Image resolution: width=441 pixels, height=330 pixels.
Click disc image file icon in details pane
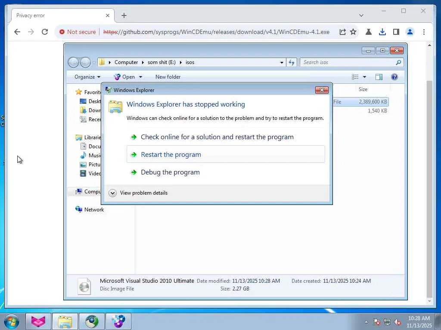[84, 286]
